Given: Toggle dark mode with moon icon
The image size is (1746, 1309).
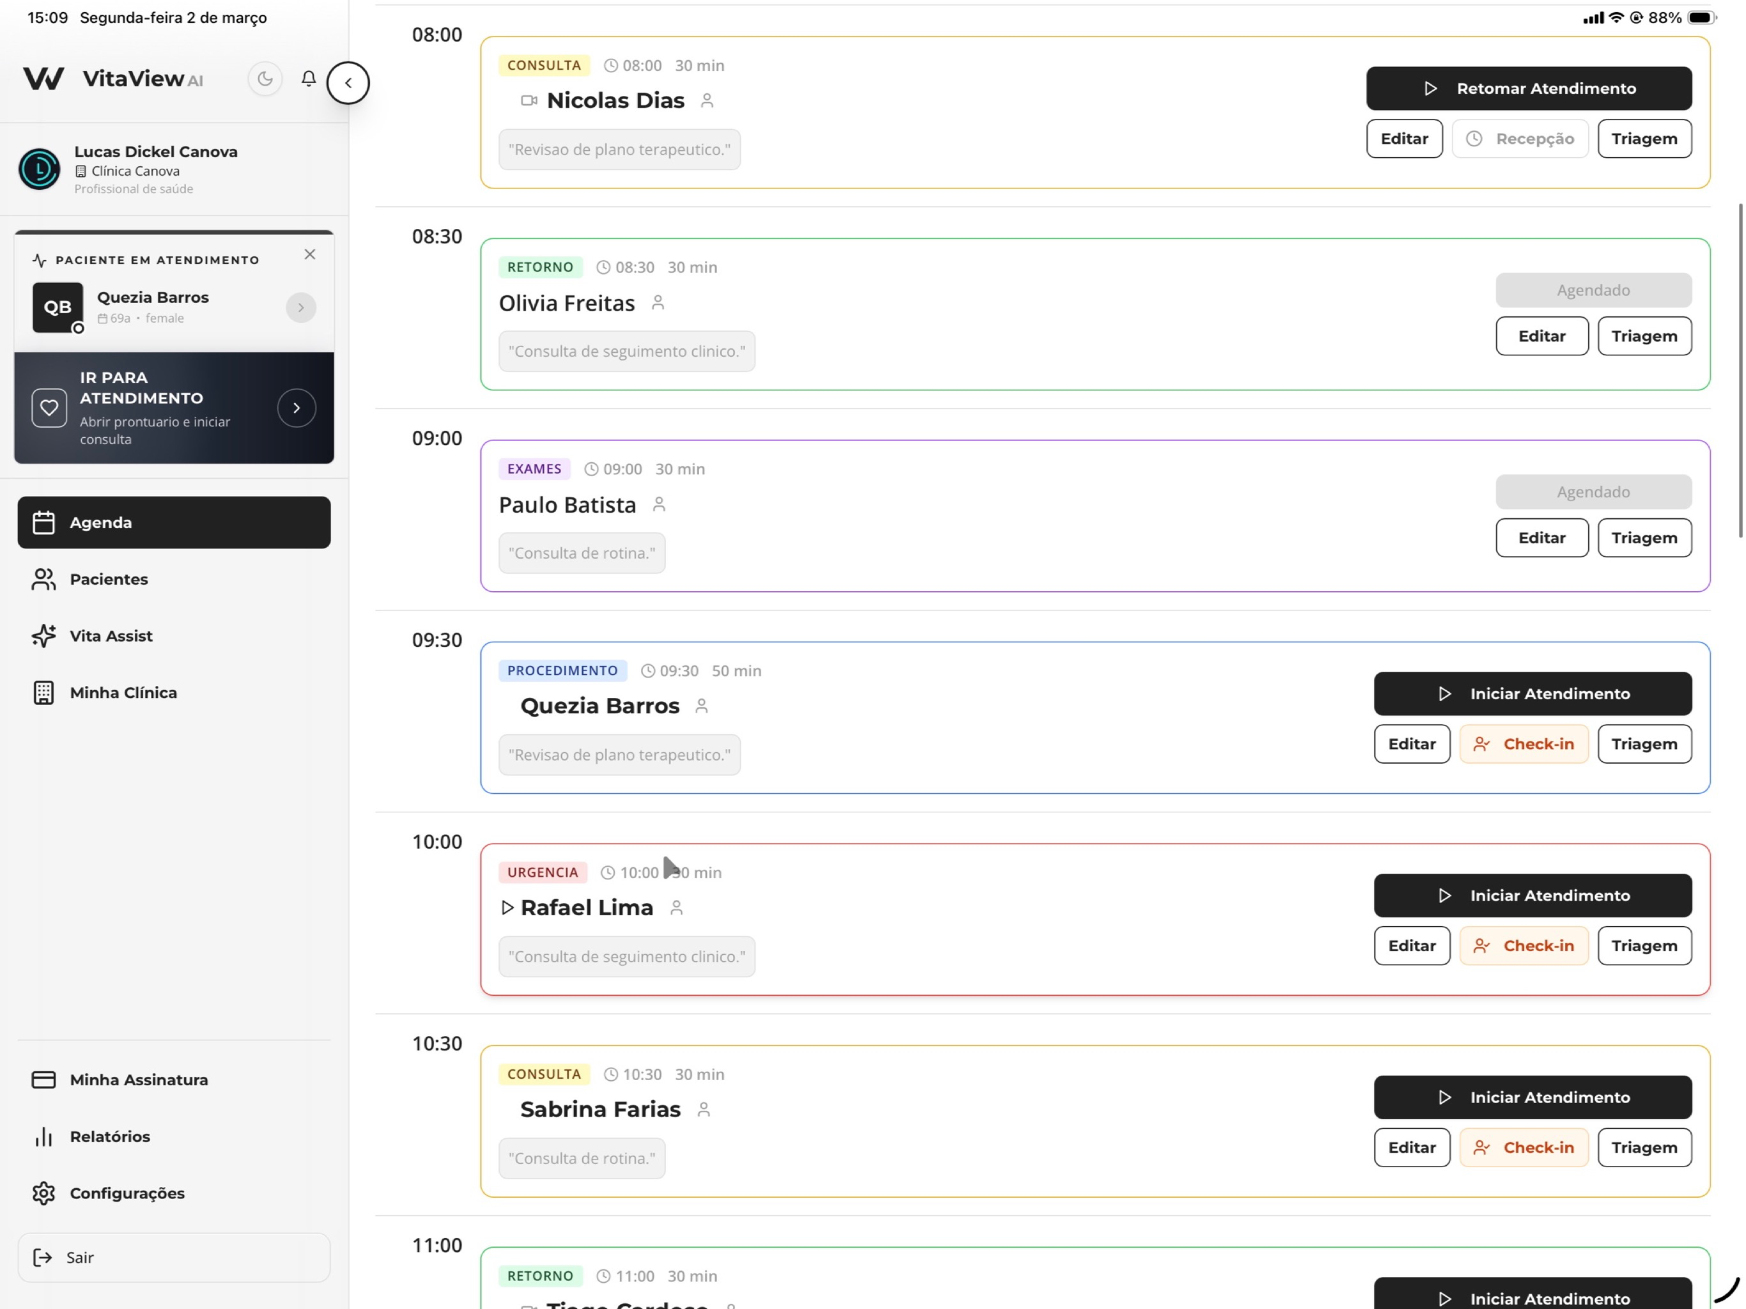Looking at the screenshot, I should tap(265, 79).
